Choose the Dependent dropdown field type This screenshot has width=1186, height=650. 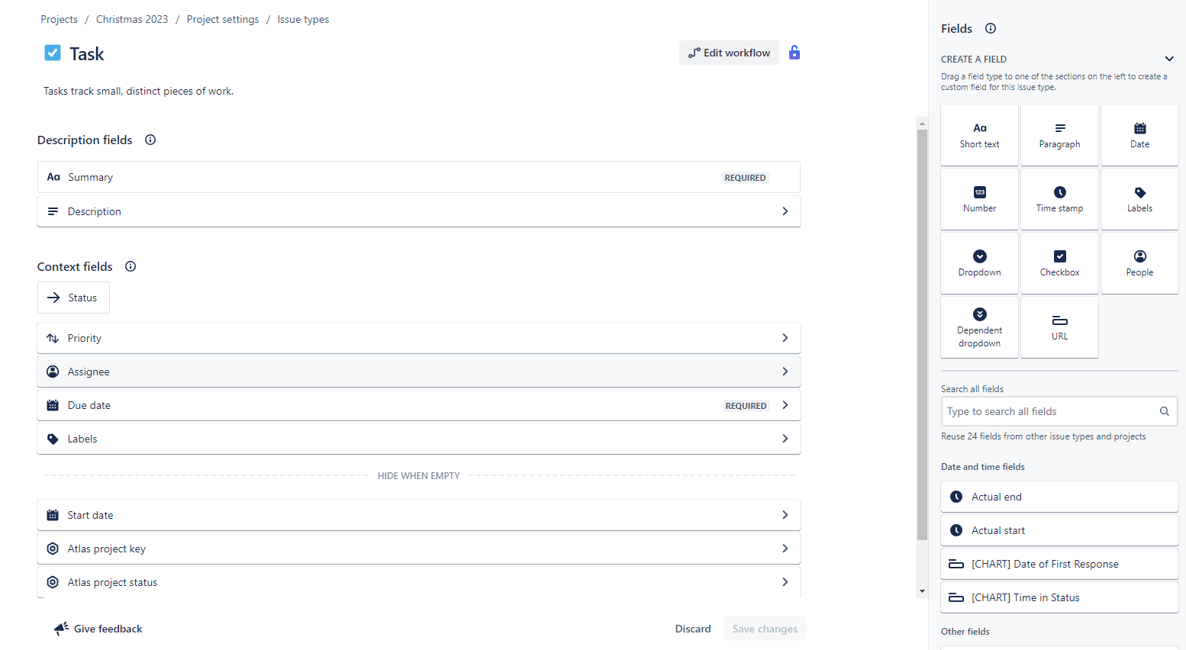(x=980, y=327)
